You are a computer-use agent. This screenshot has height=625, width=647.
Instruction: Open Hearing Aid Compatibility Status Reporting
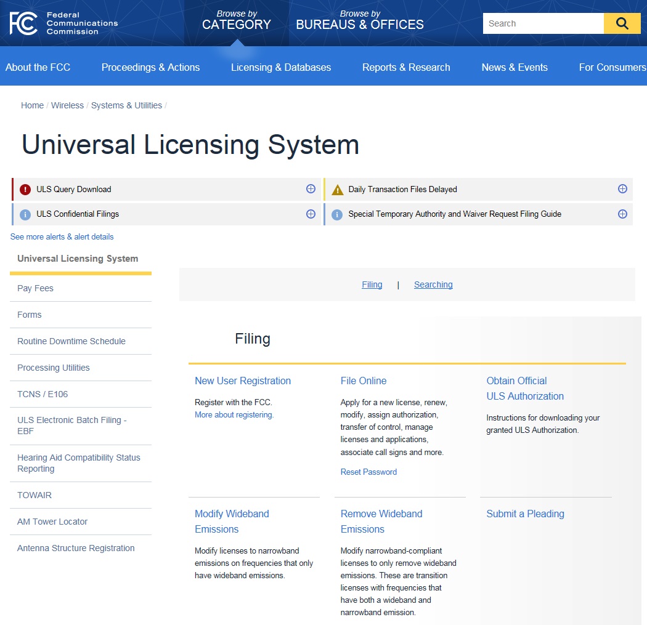(x=78, y=463)
